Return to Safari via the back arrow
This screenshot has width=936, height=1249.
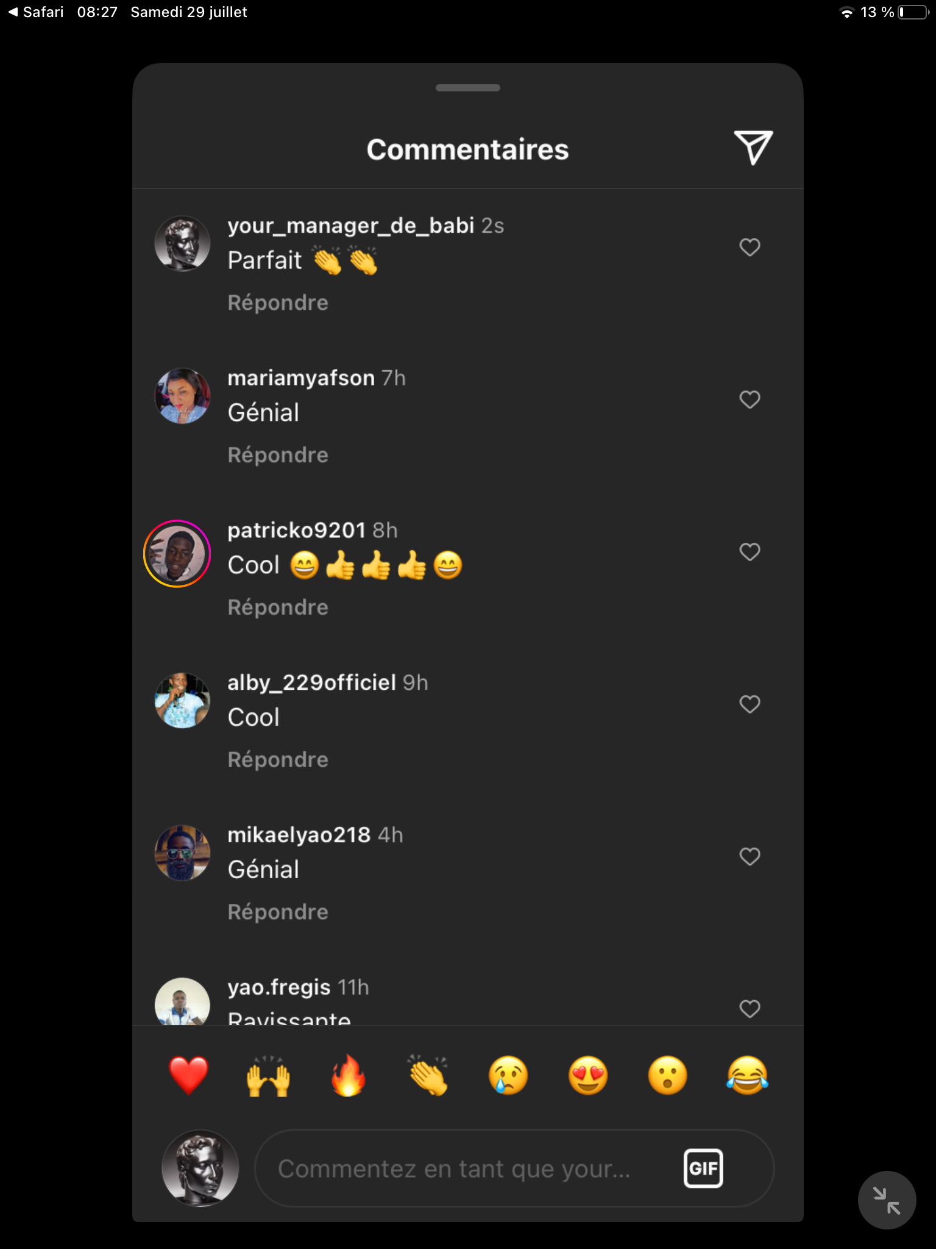35,12
